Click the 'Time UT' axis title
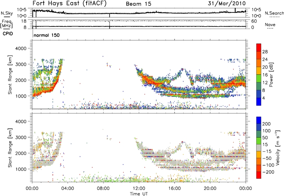Image resolution: width=284 pixels, height=196 pixels. tap(139, 194)
